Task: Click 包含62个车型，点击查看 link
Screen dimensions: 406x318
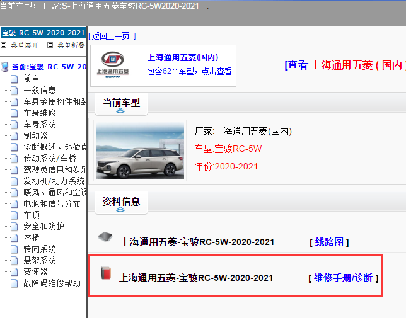Action: (189, 71)
